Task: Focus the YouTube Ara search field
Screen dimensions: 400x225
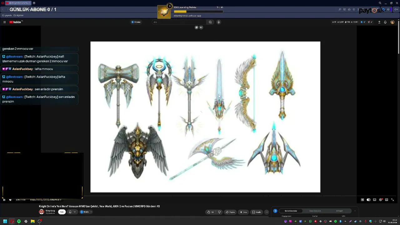Action: [x=179, y=22]
